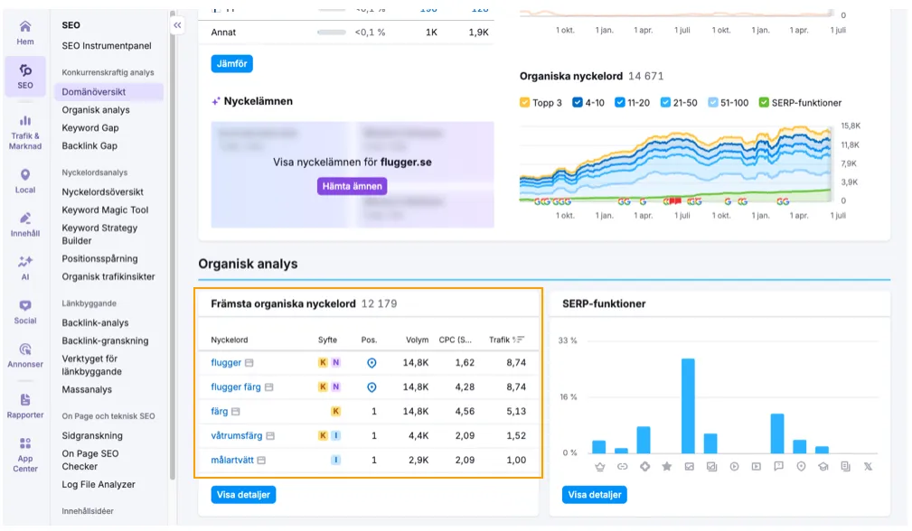Click Visa detaljer under organic keywords
The image size is (912, 531).
pyautogui.click(x=243, y=495)
